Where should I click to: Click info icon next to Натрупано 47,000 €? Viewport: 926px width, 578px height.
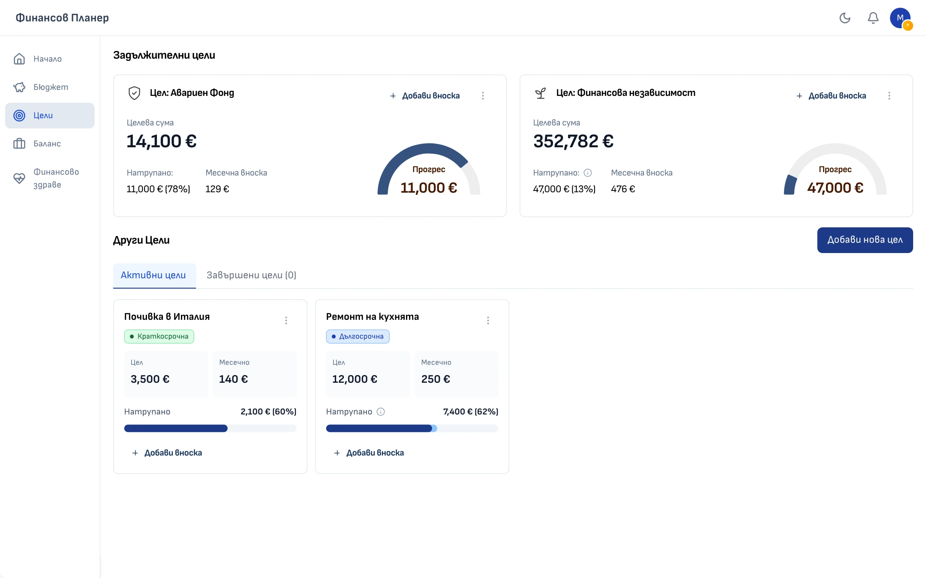588,173
